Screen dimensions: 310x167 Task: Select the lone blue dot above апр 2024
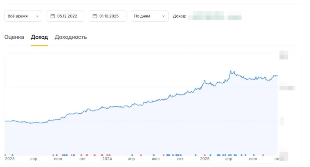tap(132, 155)
